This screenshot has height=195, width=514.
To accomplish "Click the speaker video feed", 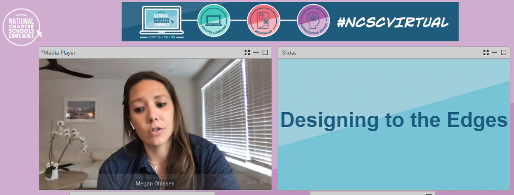I will [155, 124].
